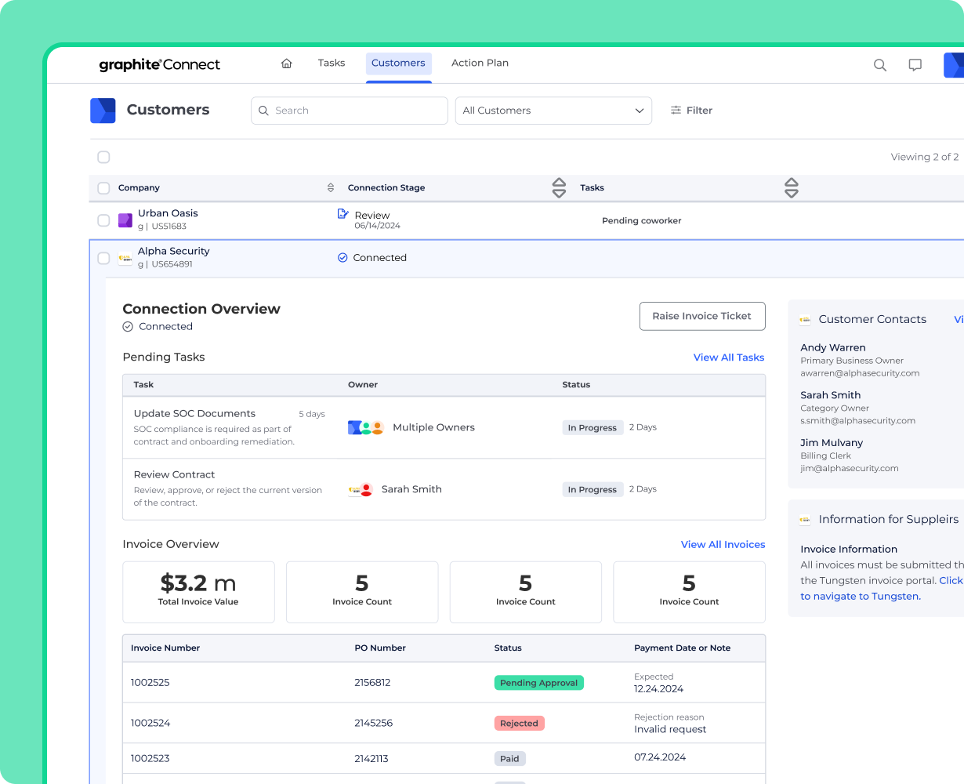The image size is (964, 784).
Task: Click invoice number 1002523
Action: [x=150, y=759]
